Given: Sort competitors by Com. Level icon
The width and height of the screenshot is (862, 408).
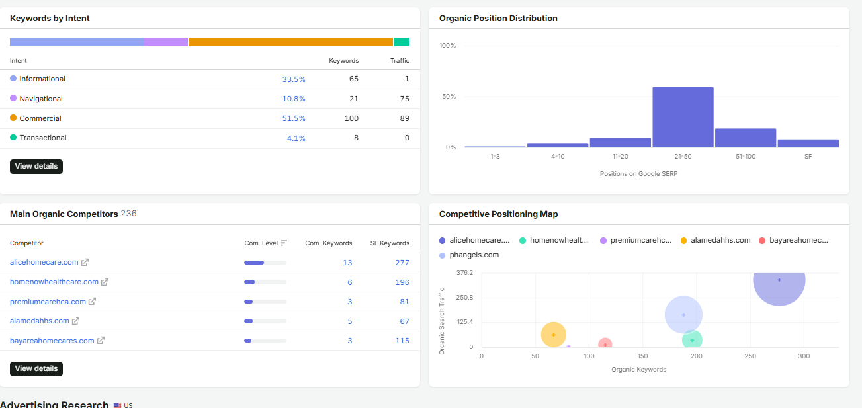Looking at the screenshot, I should pos(284,243).
